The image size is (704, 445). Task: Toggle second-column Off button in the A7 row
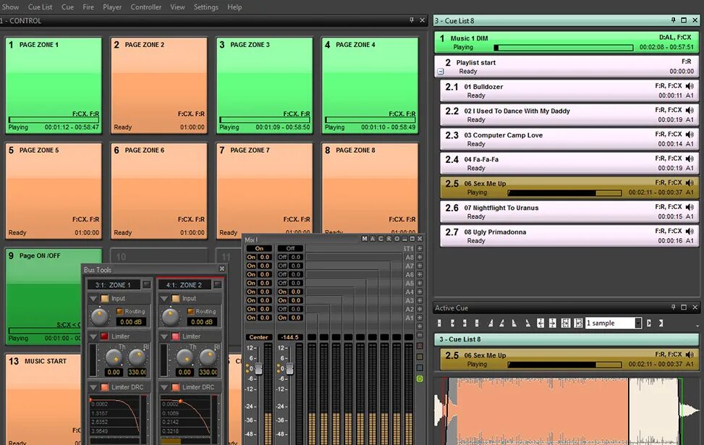pos(282,266)
